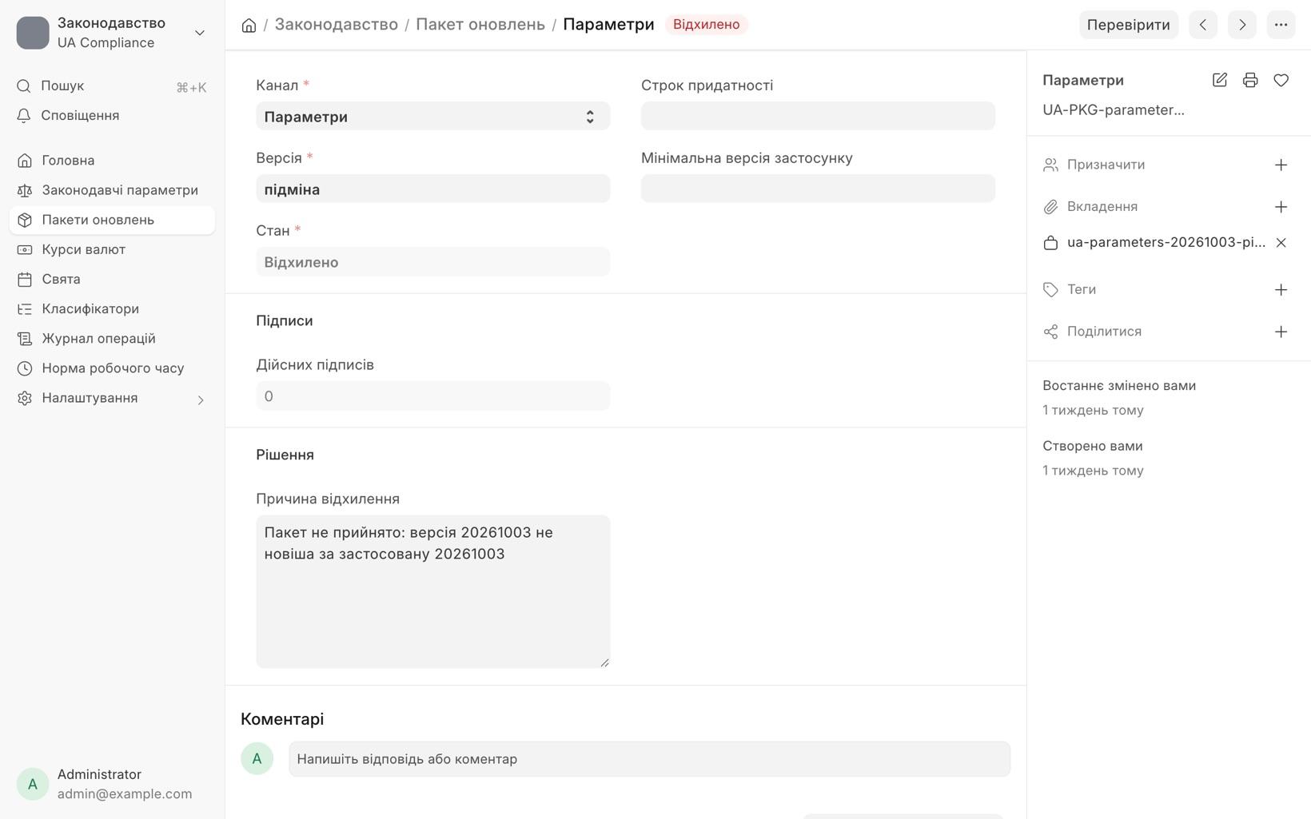Viewport: 1311px width, 819px height.
Task: Open next document with right arrow
Action: (x=1242, y=25)
